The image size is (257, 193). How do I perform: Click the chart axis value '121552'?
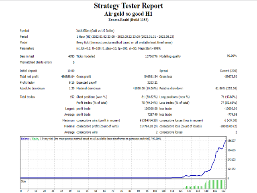[232, 169]
